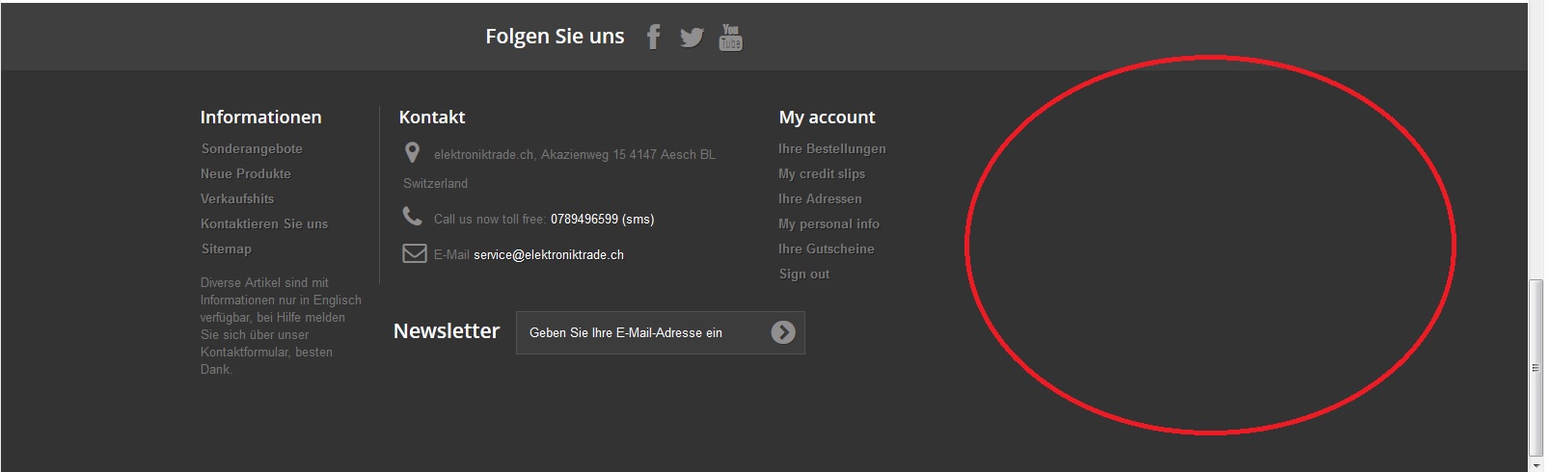Open the Sonderangebote link
The width and height of the screenshot is (1549, 472).
click(x=252, y=148)
